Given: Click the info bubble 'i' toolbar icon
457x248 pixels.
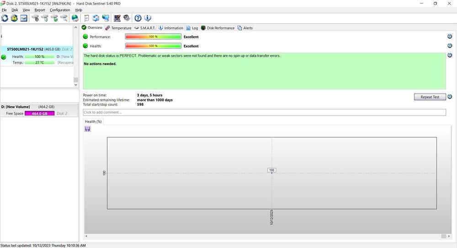Looking at the screenshot, I should [148, 18].
